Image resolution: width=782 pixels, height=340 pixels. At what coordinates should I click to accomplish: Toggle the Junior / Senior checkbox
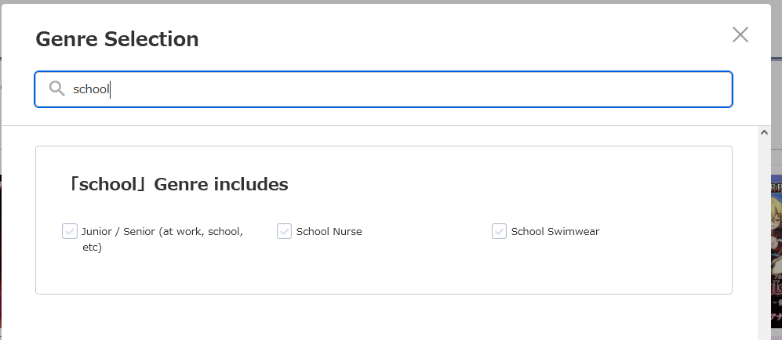[x=70, y=231]
